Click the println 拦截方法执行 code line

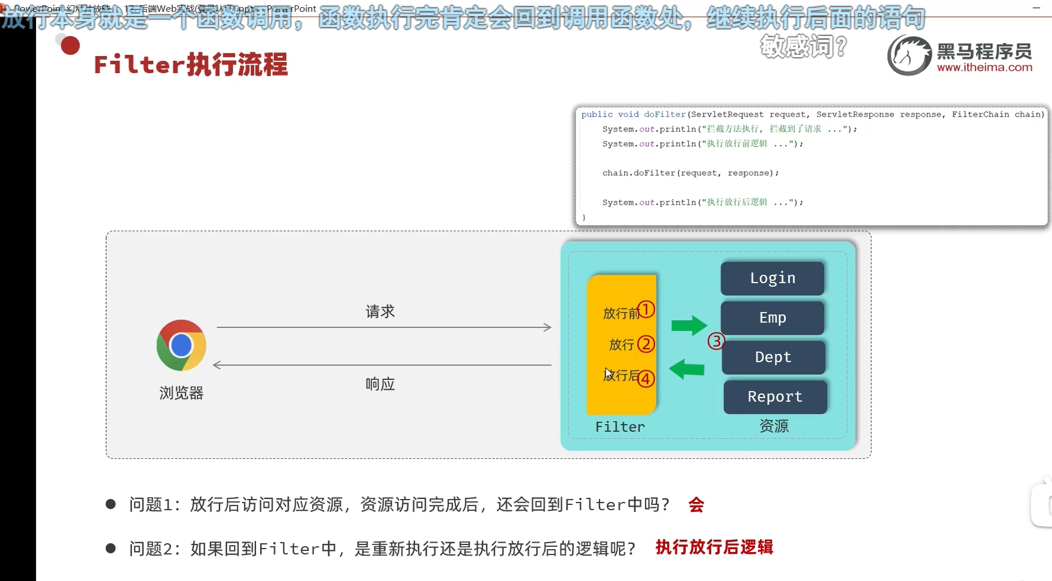coord(730,129)
